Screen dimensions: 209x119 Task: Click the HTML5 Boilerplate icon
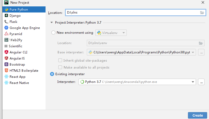tap(6, 71)
